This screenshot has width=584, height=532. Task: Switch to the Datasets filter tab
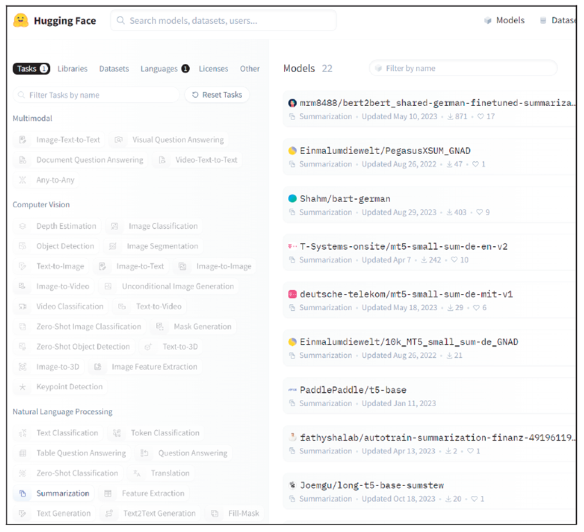point(114,69)
